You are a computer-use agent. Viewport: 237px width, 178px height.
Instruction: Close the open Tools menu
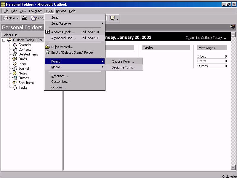click(49, 11)
